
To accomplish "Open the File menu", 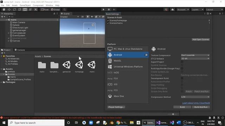I will 2,5.
